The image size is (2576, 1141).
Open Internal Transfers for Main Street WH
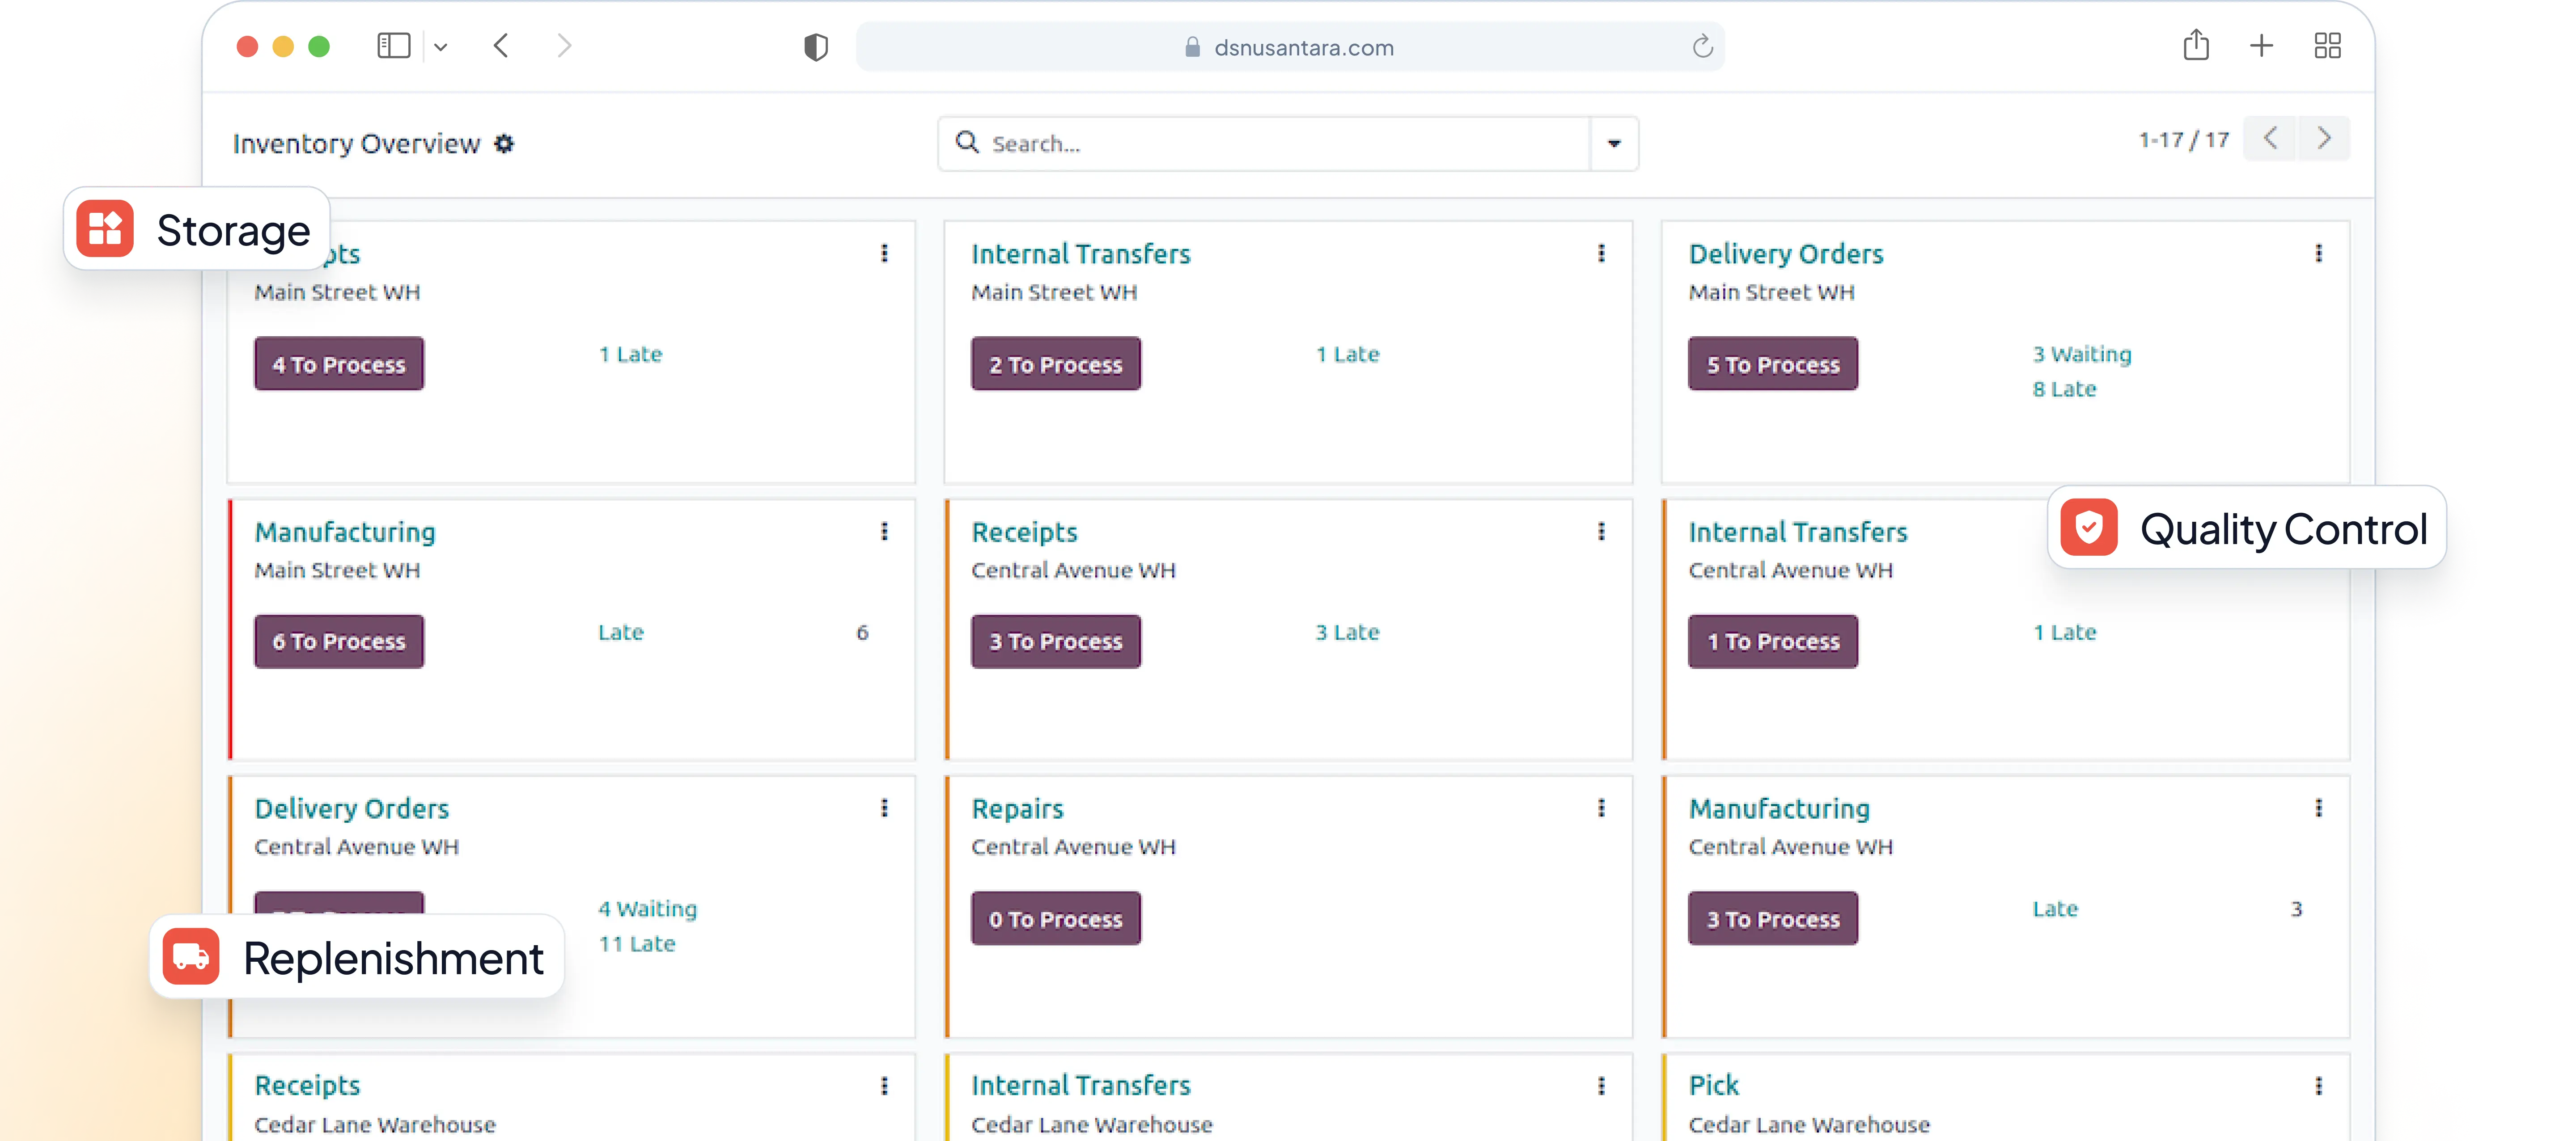click(x=1081, y=254)
